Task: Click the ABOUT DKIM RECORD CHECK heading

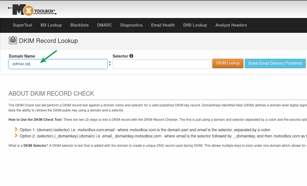Action: point(52,93)
